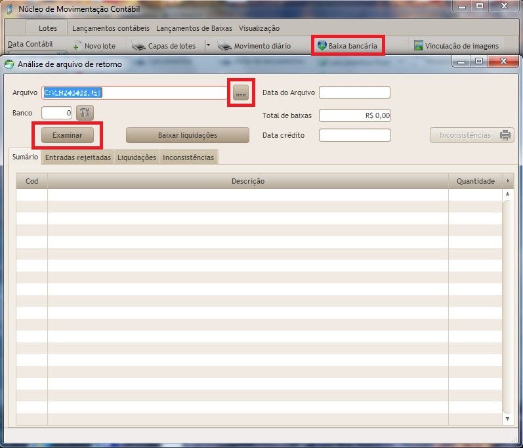Expand the column options arrow beside Quantidade

click(507, 181)
